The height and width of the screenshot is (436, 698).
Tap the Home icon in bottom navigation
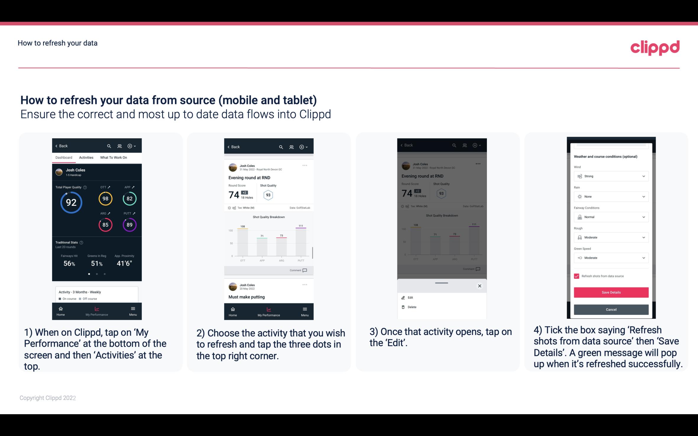(61, 309)
